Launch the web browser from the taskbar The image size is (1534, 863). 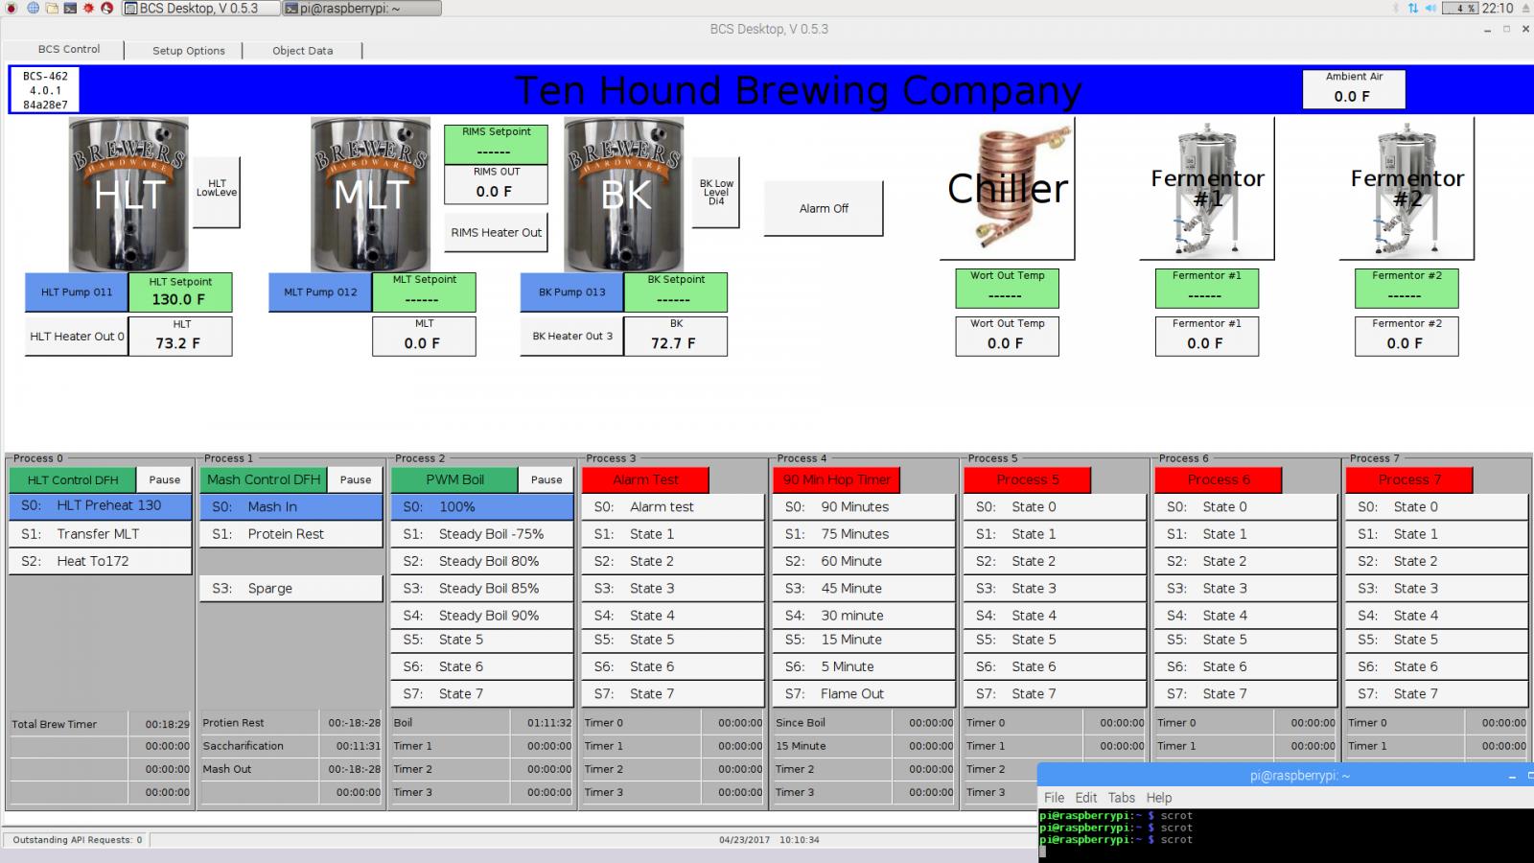pos(33,9)
